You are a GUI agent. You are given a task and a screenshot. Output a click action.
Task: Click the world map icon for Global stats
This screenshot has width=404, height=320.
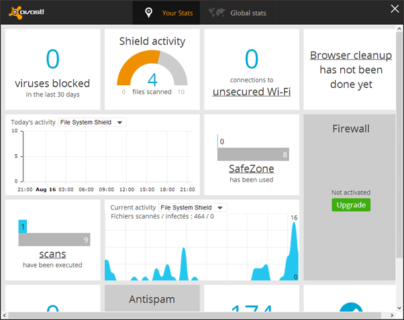217,12
